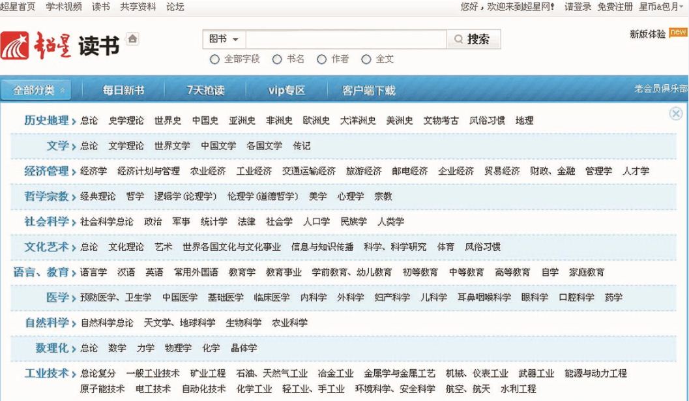Open the 历史地理 category heading
Screen dimensions: 689x401
pyautogui.click(x=46, y=121)
